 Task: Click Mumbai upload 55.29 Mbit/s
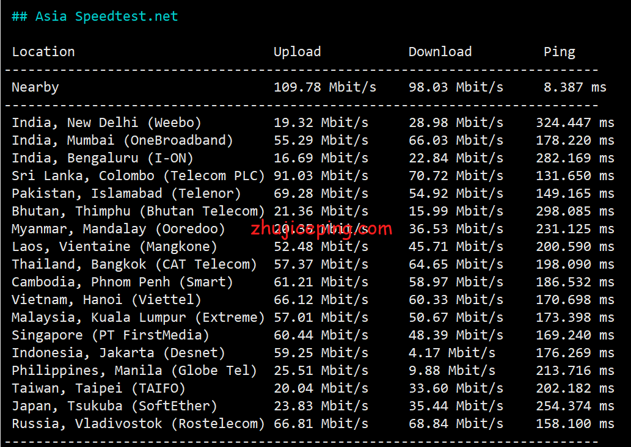[321, 140]
